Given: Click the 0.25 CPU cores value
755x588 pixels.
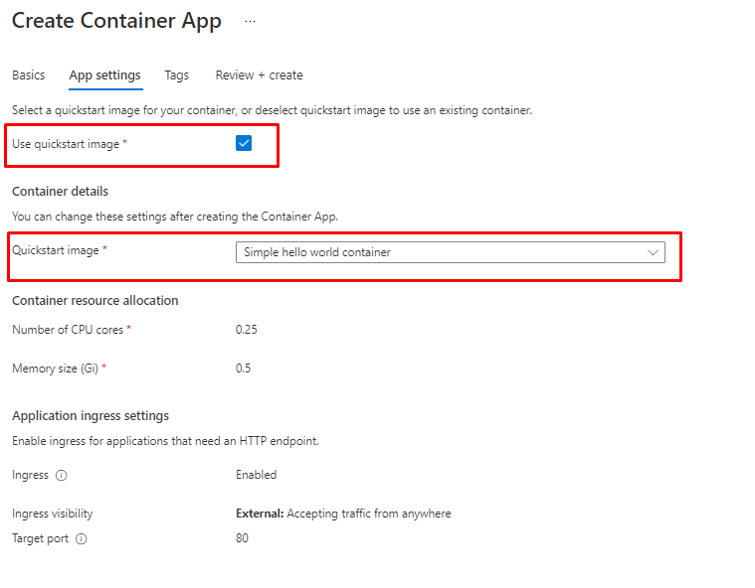Looking at the screenshot, I should (246, 330).
